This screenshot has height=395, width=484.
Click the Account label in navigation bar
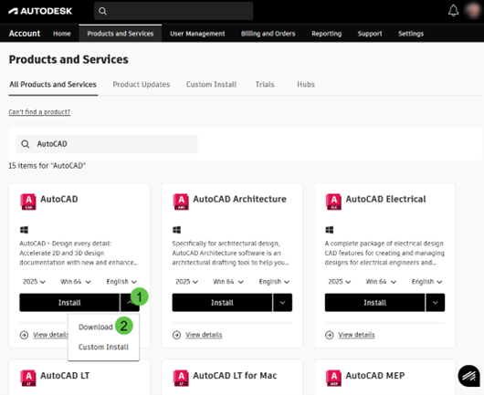coord(25,34)
